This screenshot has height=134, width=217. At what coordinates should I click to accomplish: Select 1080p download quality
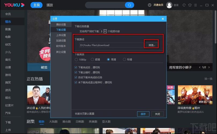coord(76,59)
